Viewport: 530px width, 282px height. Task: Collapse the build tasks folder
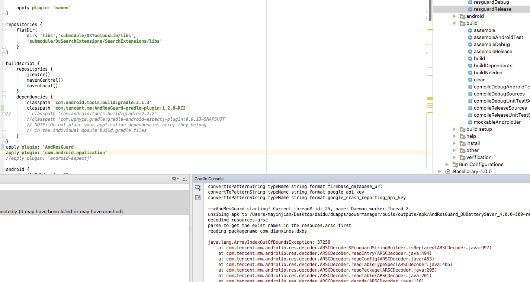[454, 23]
